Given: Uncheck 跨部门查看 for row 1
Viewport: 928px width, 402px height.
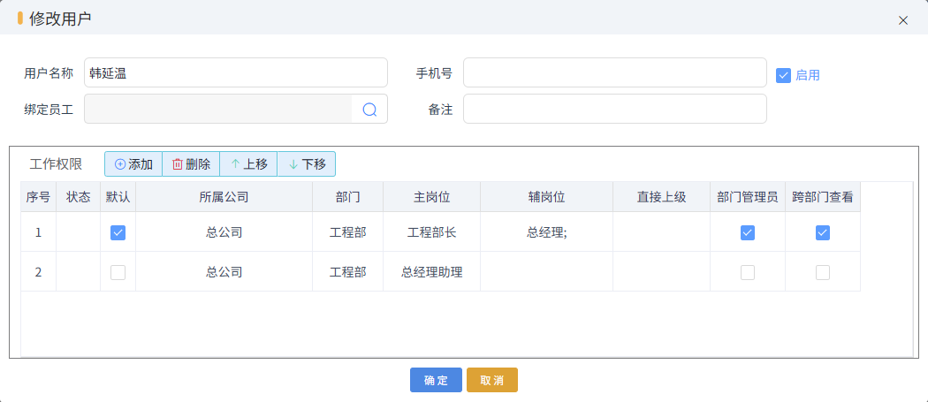Looking at the screenshot, I should 823,232.
